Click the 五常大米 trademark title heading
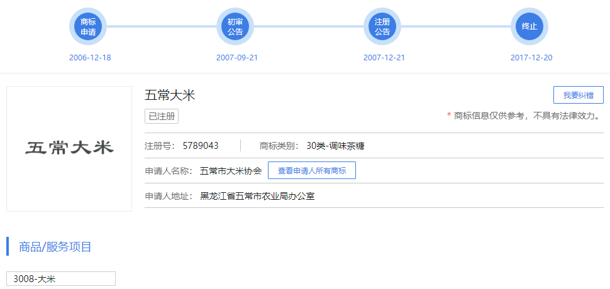The height and width of the screenshot is (289, 610). (170, 95)
